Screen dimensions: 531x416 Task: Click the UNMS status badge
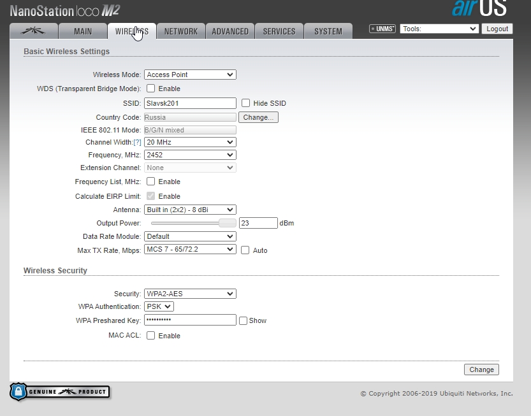pyautogui.click(x=382, y=29)
